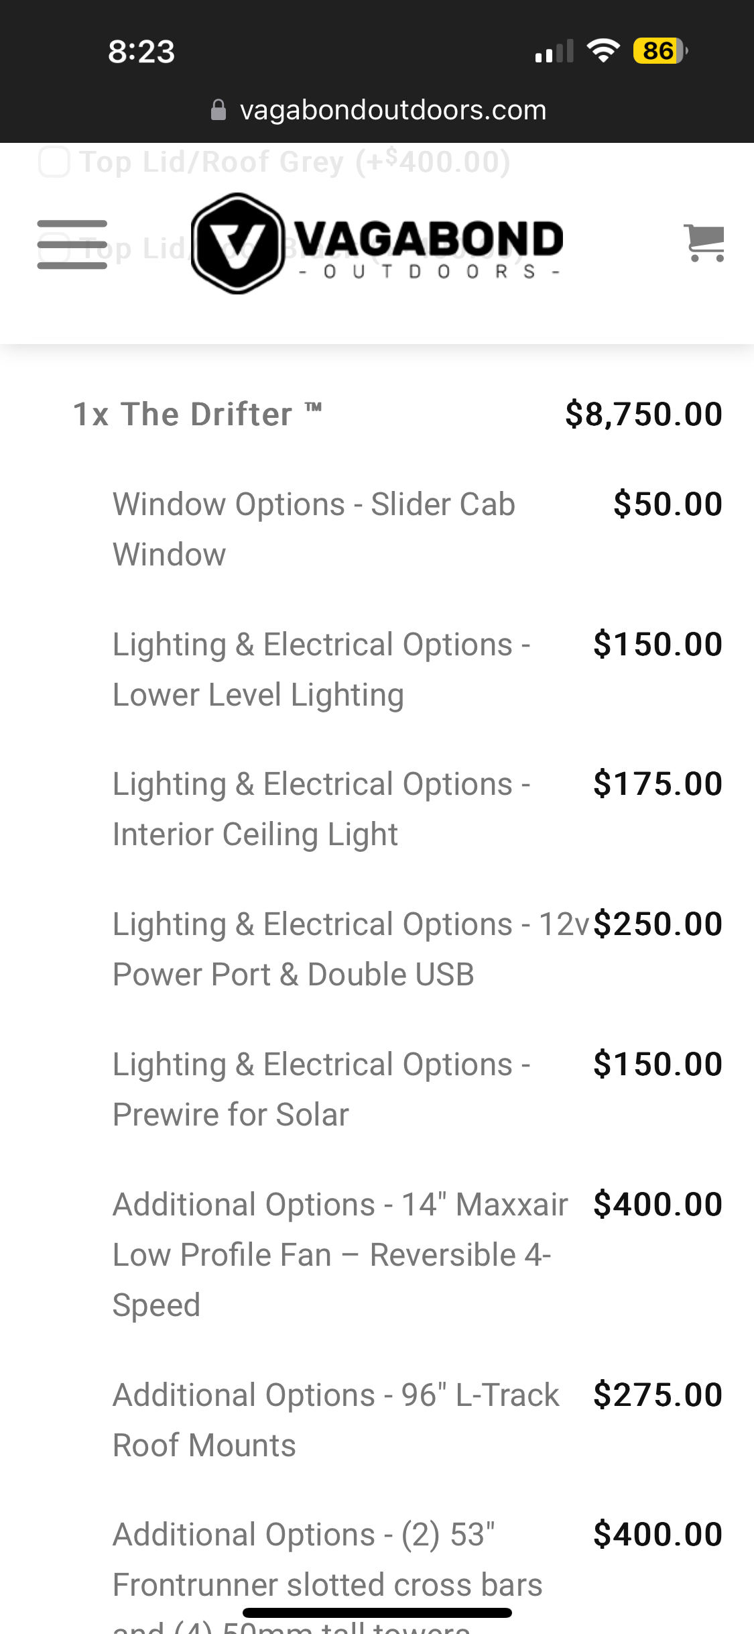Tap the padlock icon beside the URL
The width and height of the screenshot is (754, 1634).
click(x=218, y=110)
